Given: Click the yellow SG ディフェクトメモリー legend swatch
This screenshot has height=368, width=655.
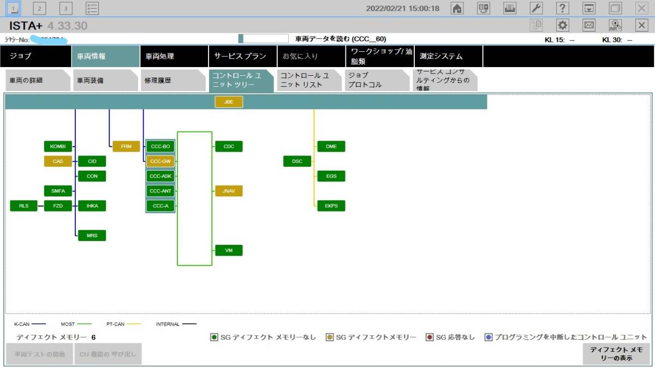Looking at the screenshot, I should click(x=330, y=337).
